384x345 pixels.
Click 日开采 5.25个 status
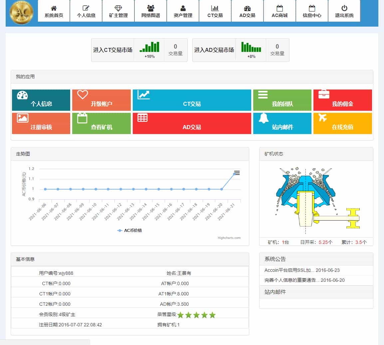pyautogui.click(x=316, y=242)
